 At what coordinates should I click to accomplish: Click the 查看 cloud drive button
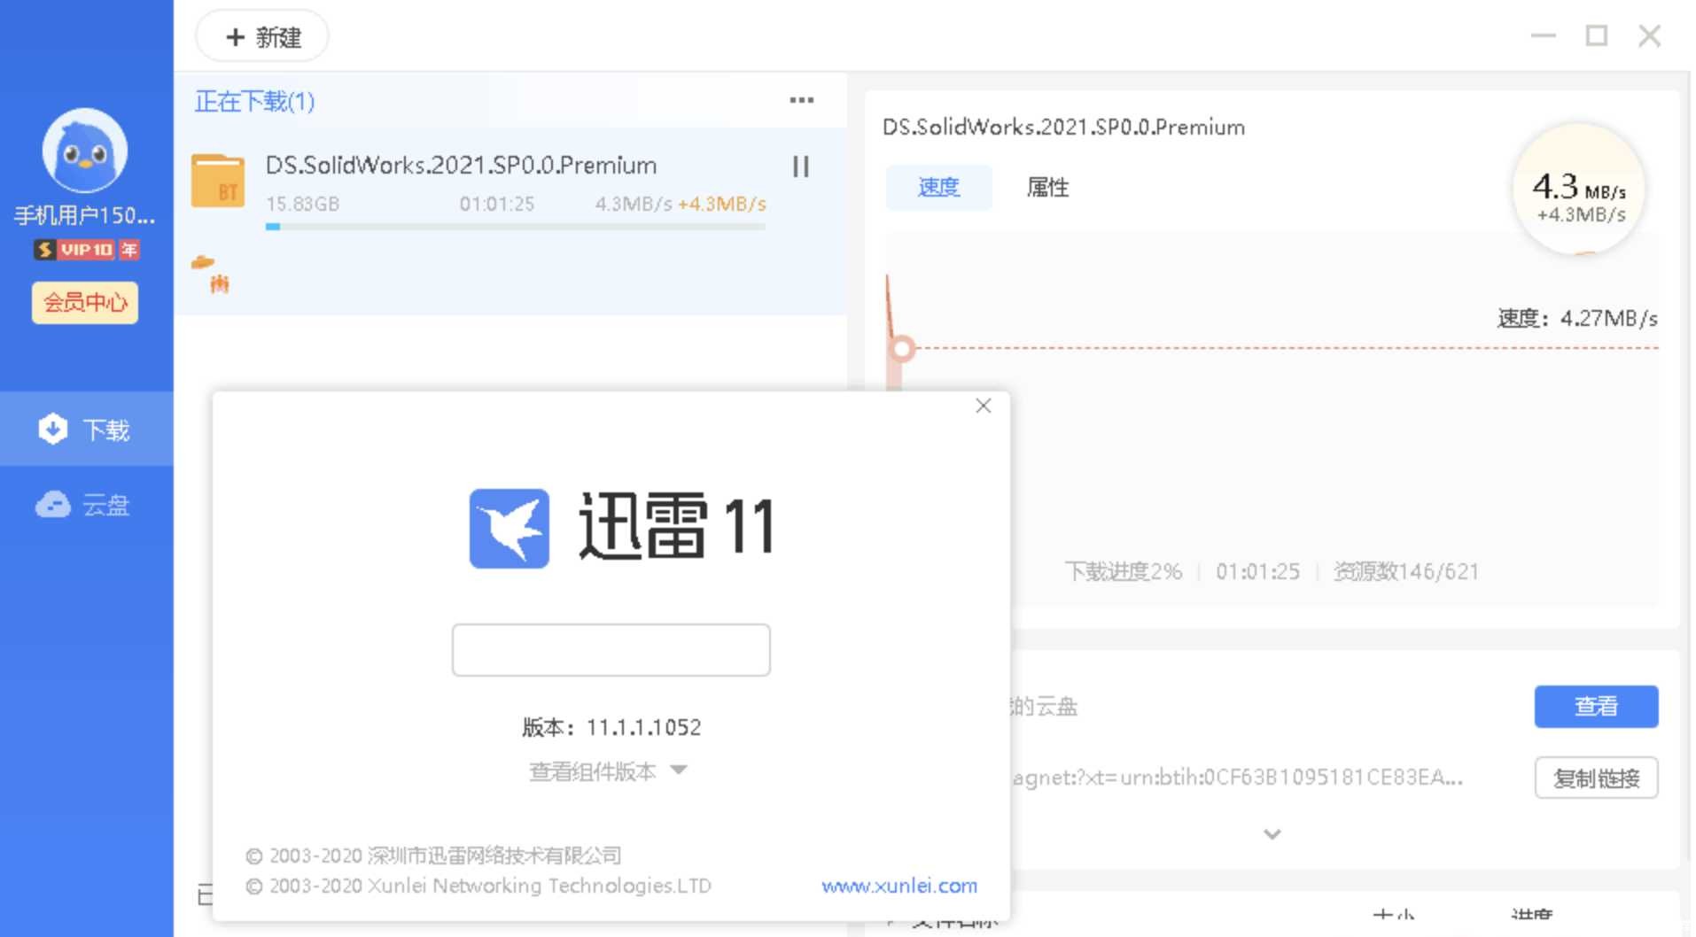click(1596, 707)
